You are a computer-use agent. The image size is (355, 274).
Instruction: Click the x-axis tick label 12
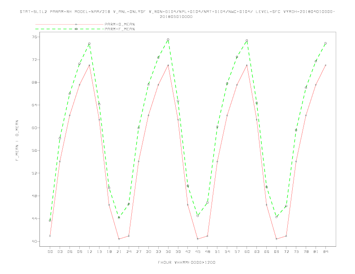[x=90, y=252]
